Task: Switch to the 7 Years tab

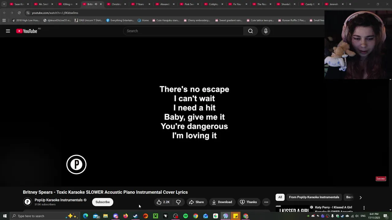Action: pyautogui.click(x=140, y=4)
